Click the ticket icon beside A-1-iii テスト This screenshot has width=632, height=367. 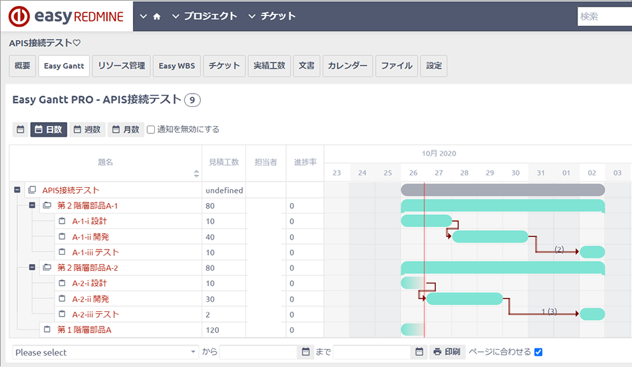(x=62, y=252)
